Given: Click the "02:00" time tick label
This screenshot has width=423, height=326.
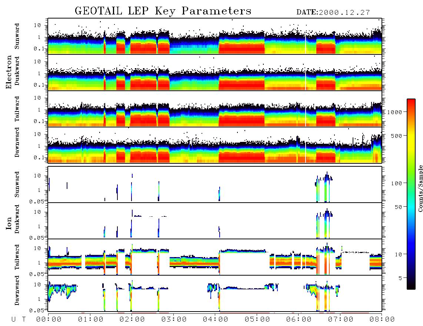Looking at the screenshot, I should pyautogui.click(x=132, y=319).
